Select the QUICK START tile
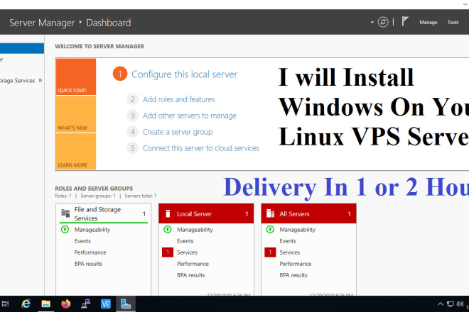469x312 pixels. coord(76,77)
